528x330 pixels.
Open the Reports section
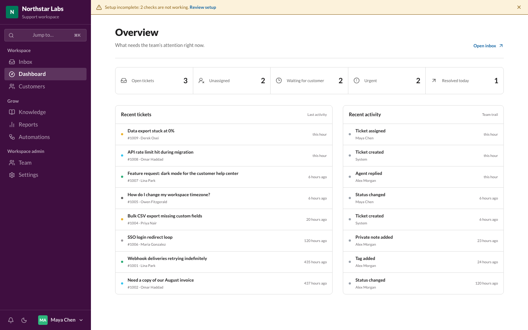tap(45, 125)
